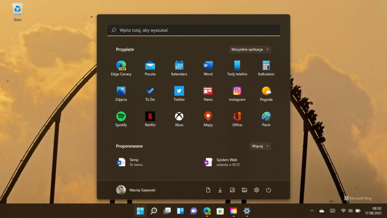Screen dimensions: 387x218
Task: Open the Twitter app
Action: click(179, 94)
